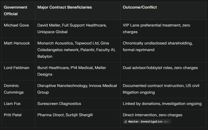Select the Michael Gove cell
The width and height of the screenshot is (208, 130).
[18, 29]
